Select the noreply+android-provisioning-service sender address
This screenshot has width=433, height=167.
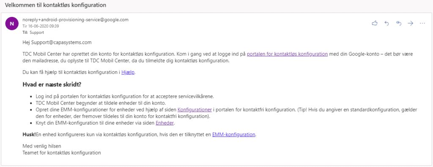(x=75, y=20)
